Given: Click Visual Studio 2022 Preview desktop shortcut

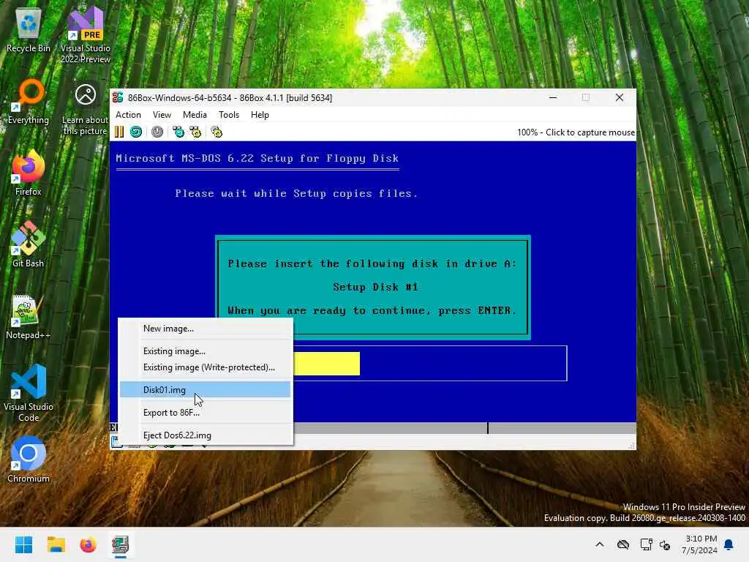Looking at the screenshot, I should point(86,36).
